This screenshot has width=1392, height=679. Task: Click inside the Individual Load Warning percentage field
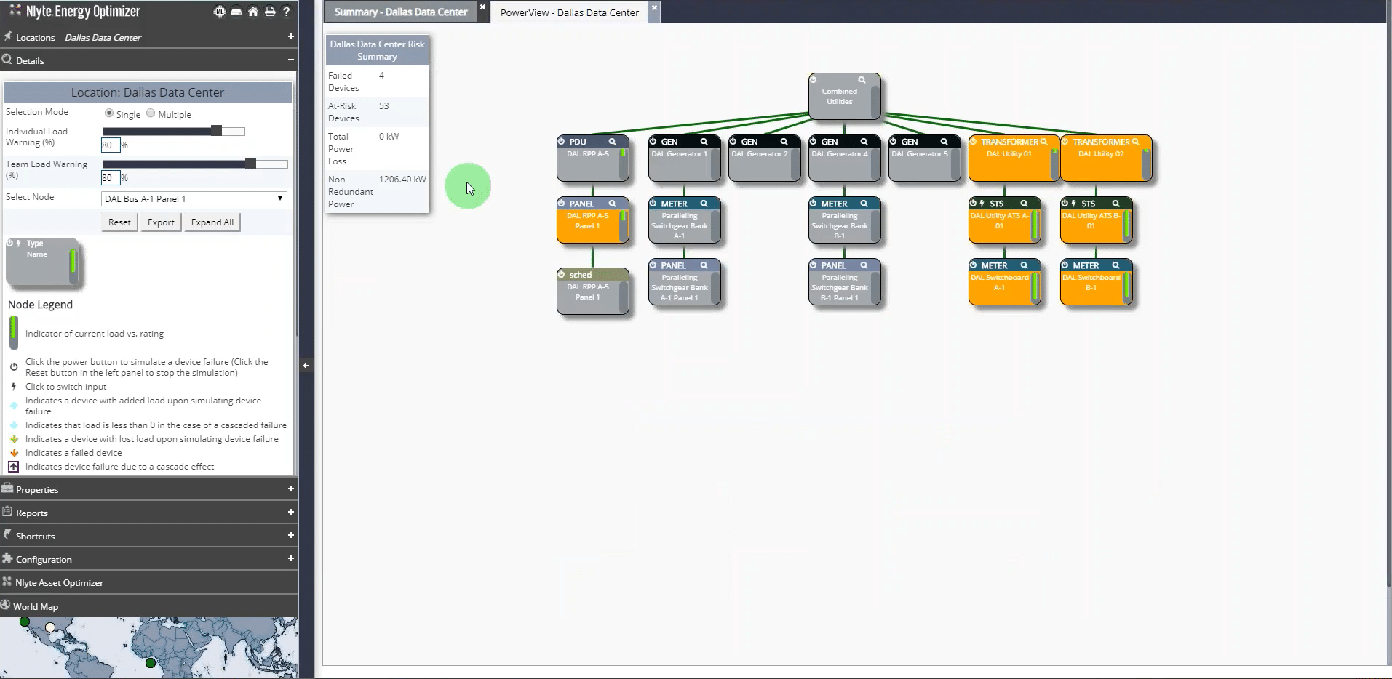tap(110, 145)
